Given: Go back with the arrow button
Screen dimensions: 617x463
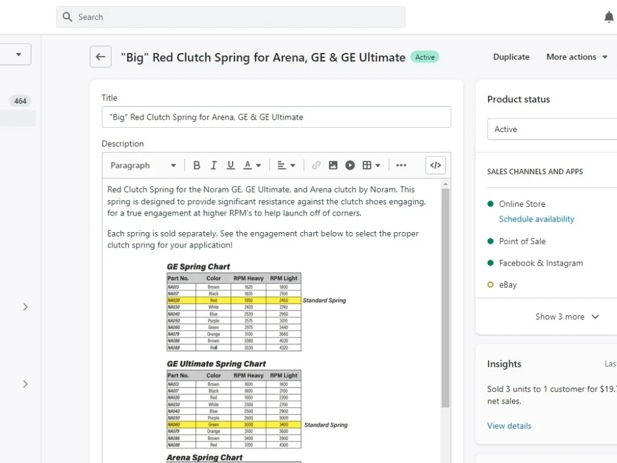Looking at the screenshot, I should (101, 57).
